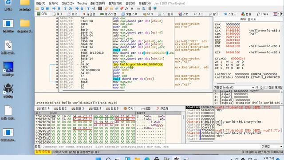The height and width of the screenshot is (160, 284).
Task: Select the 'call dword ptr ds:[ecx]' instruction
Action: point(133,79)
